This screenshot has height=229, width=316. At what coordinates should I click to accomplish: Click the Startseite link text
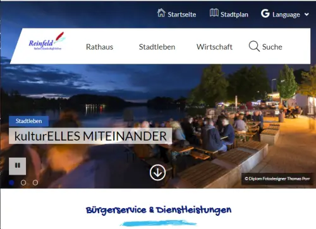182,15
